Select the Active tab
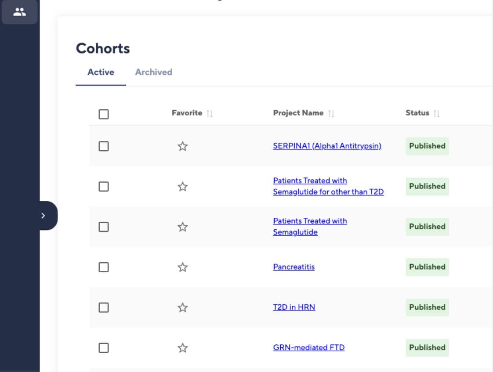Image resolution: width=493 pixels, height=372 pixels. (x=101, y=72)
